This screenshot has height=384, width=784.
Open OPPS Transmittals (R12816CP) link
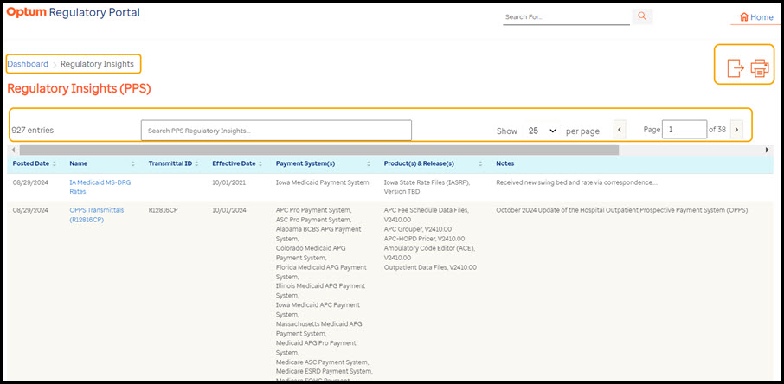[97, 215]
